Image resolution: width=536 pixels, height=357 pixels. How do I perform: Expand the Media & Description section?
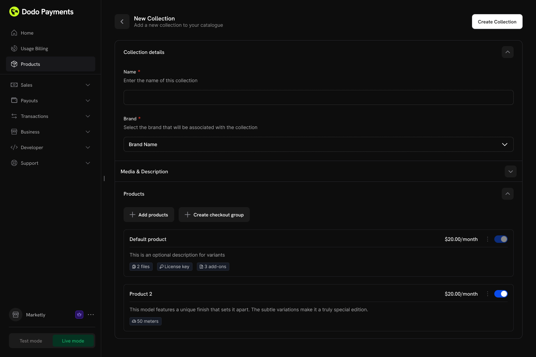tap(510, 171)
